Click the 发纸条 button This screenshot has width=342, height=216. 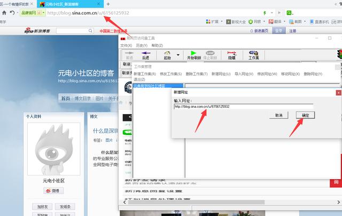(65, 206)
